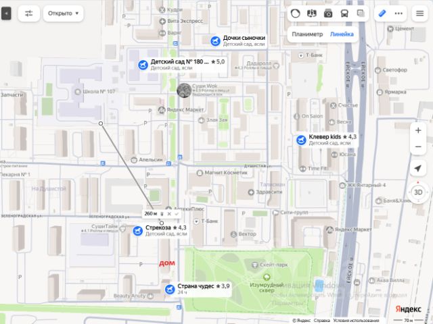Zoom out with the minus button
The image size is (433, 324).
pyautogui.click(x=418, y=146)
